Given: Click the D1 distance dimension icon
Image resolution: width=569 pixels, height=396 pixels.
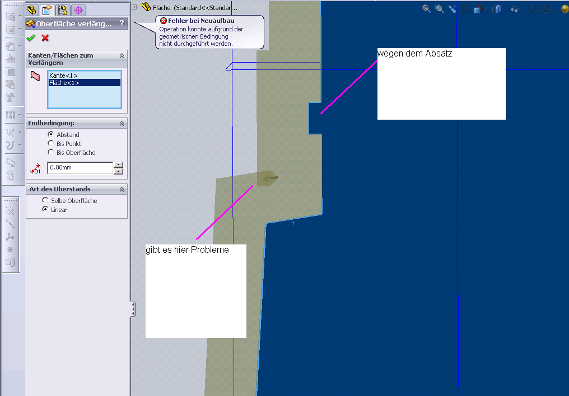Looking at the screenshot, I should click(x=36, y=168).
